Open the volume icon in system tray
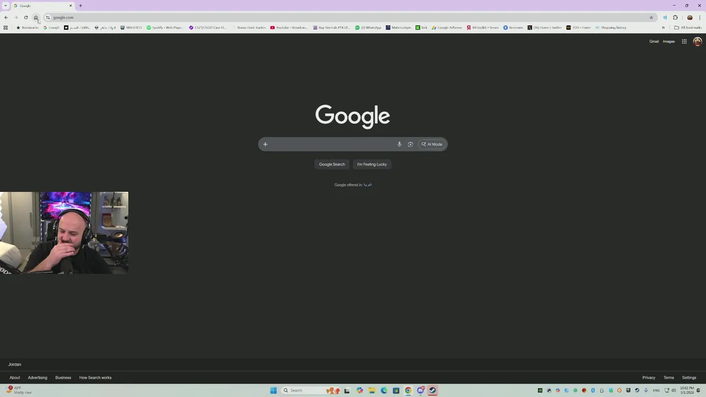 (673, 390)
